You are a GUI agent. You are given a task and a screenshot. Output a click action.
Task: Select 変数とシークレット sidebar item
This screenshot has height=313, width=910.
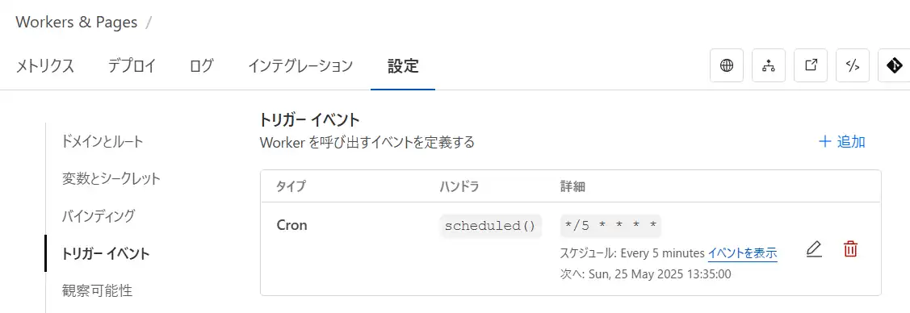pos(111,178)
